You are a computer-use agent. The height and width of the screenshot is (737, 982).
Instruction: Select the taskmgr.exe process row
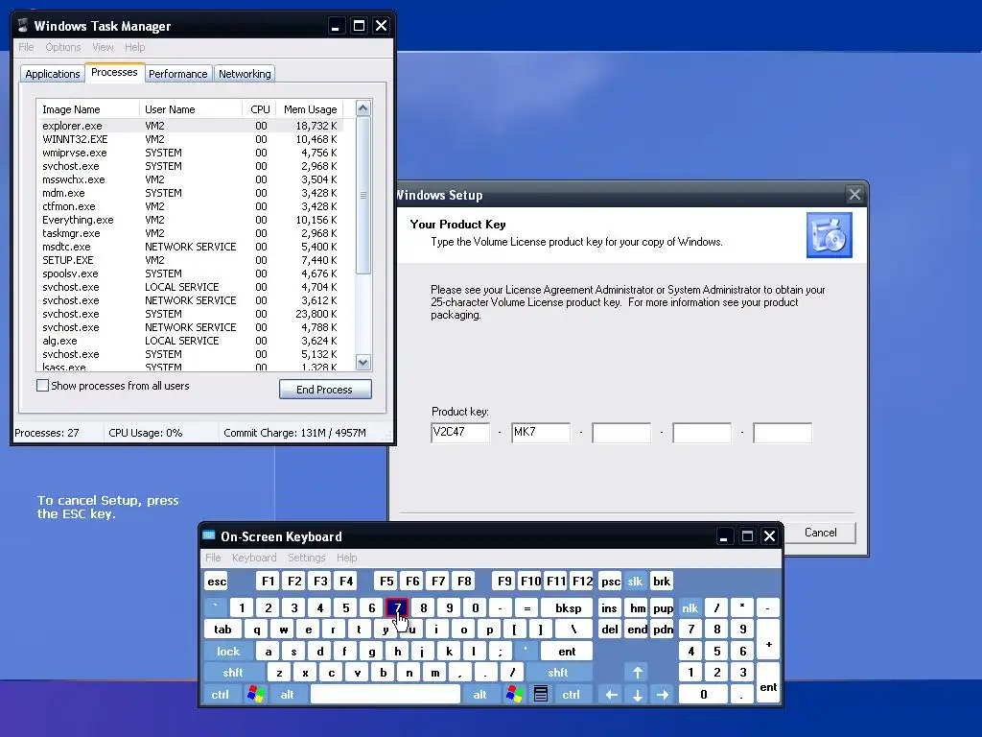pos(190,233)
